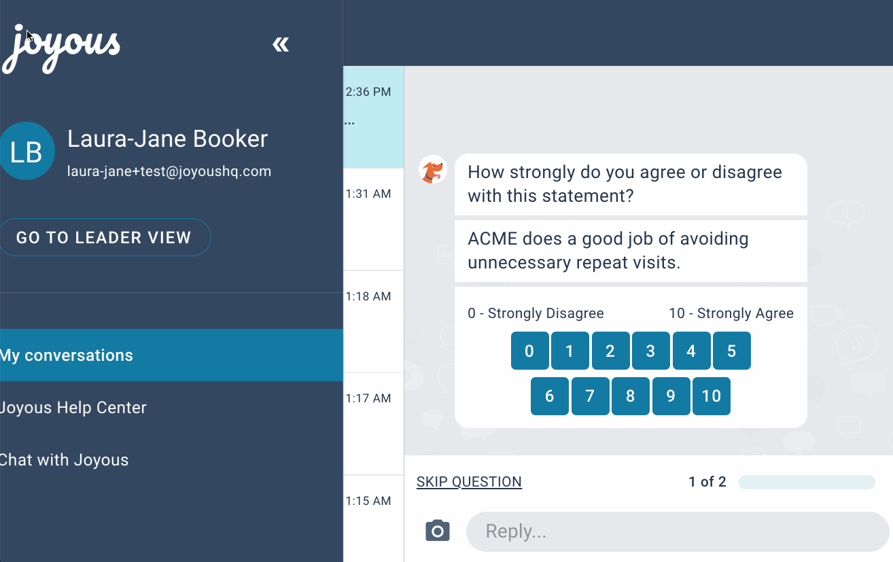Click the question progress bar
893x562 pixels.
tap(807, 482)
